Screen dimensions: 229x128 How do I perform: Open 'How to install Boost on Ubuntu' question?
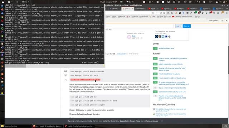(x=169, y=74)
